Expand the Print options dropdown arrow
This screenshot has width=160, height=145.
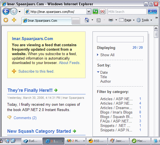pyautogui.click(x=116, y=20)
